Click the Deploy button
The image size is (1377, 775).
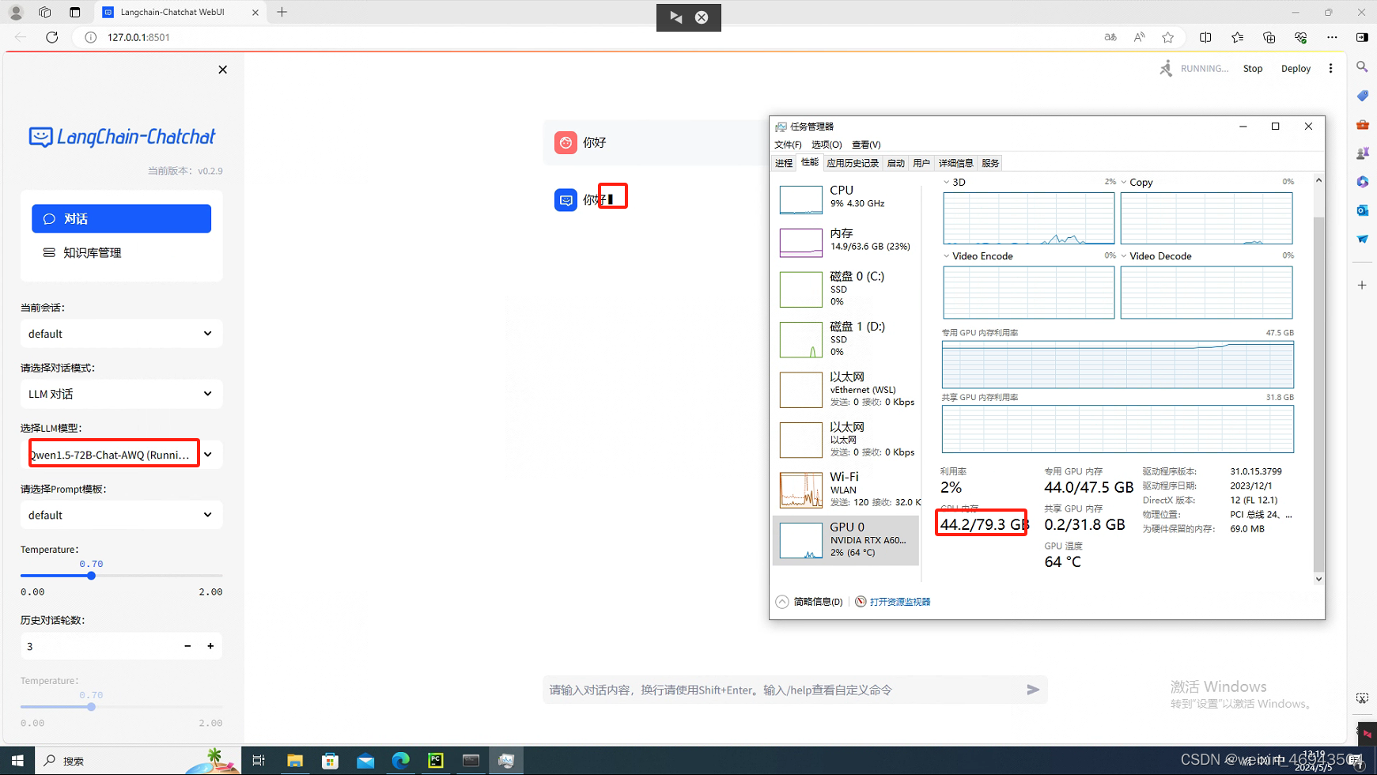click(1296, 69)
